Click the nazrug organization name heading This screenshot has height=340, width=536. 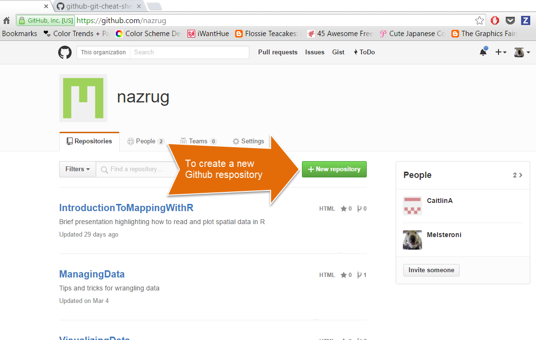point(143,97)
